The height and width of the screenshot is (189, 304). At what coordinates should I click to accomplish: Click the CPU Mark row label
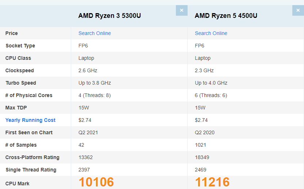pos(18,184)
